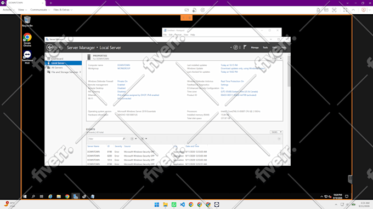Open TeamViewer in the local taskbar

tap(217, 205)
